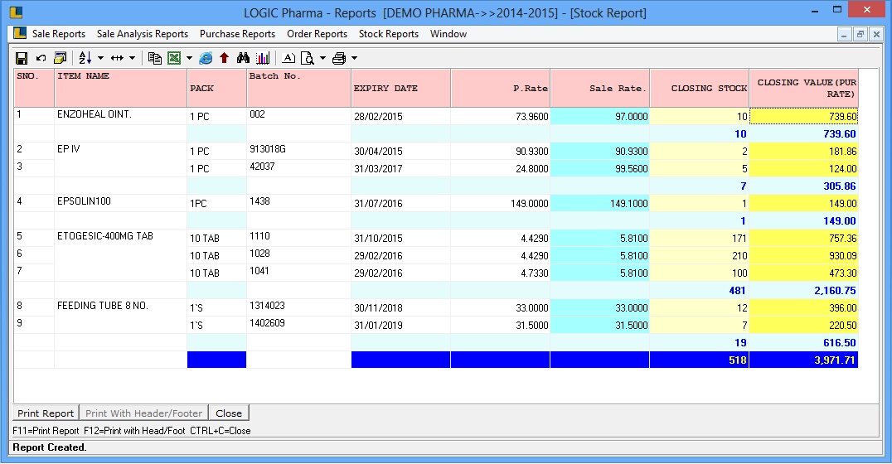Select the EPSOLIN100 item name

coord(84,201)
